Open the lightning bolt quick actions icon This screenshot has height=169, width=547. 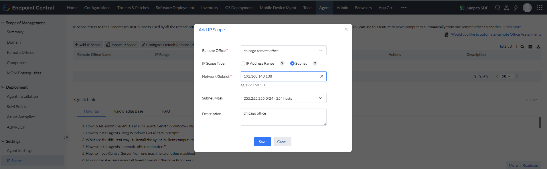pos(516,8)
